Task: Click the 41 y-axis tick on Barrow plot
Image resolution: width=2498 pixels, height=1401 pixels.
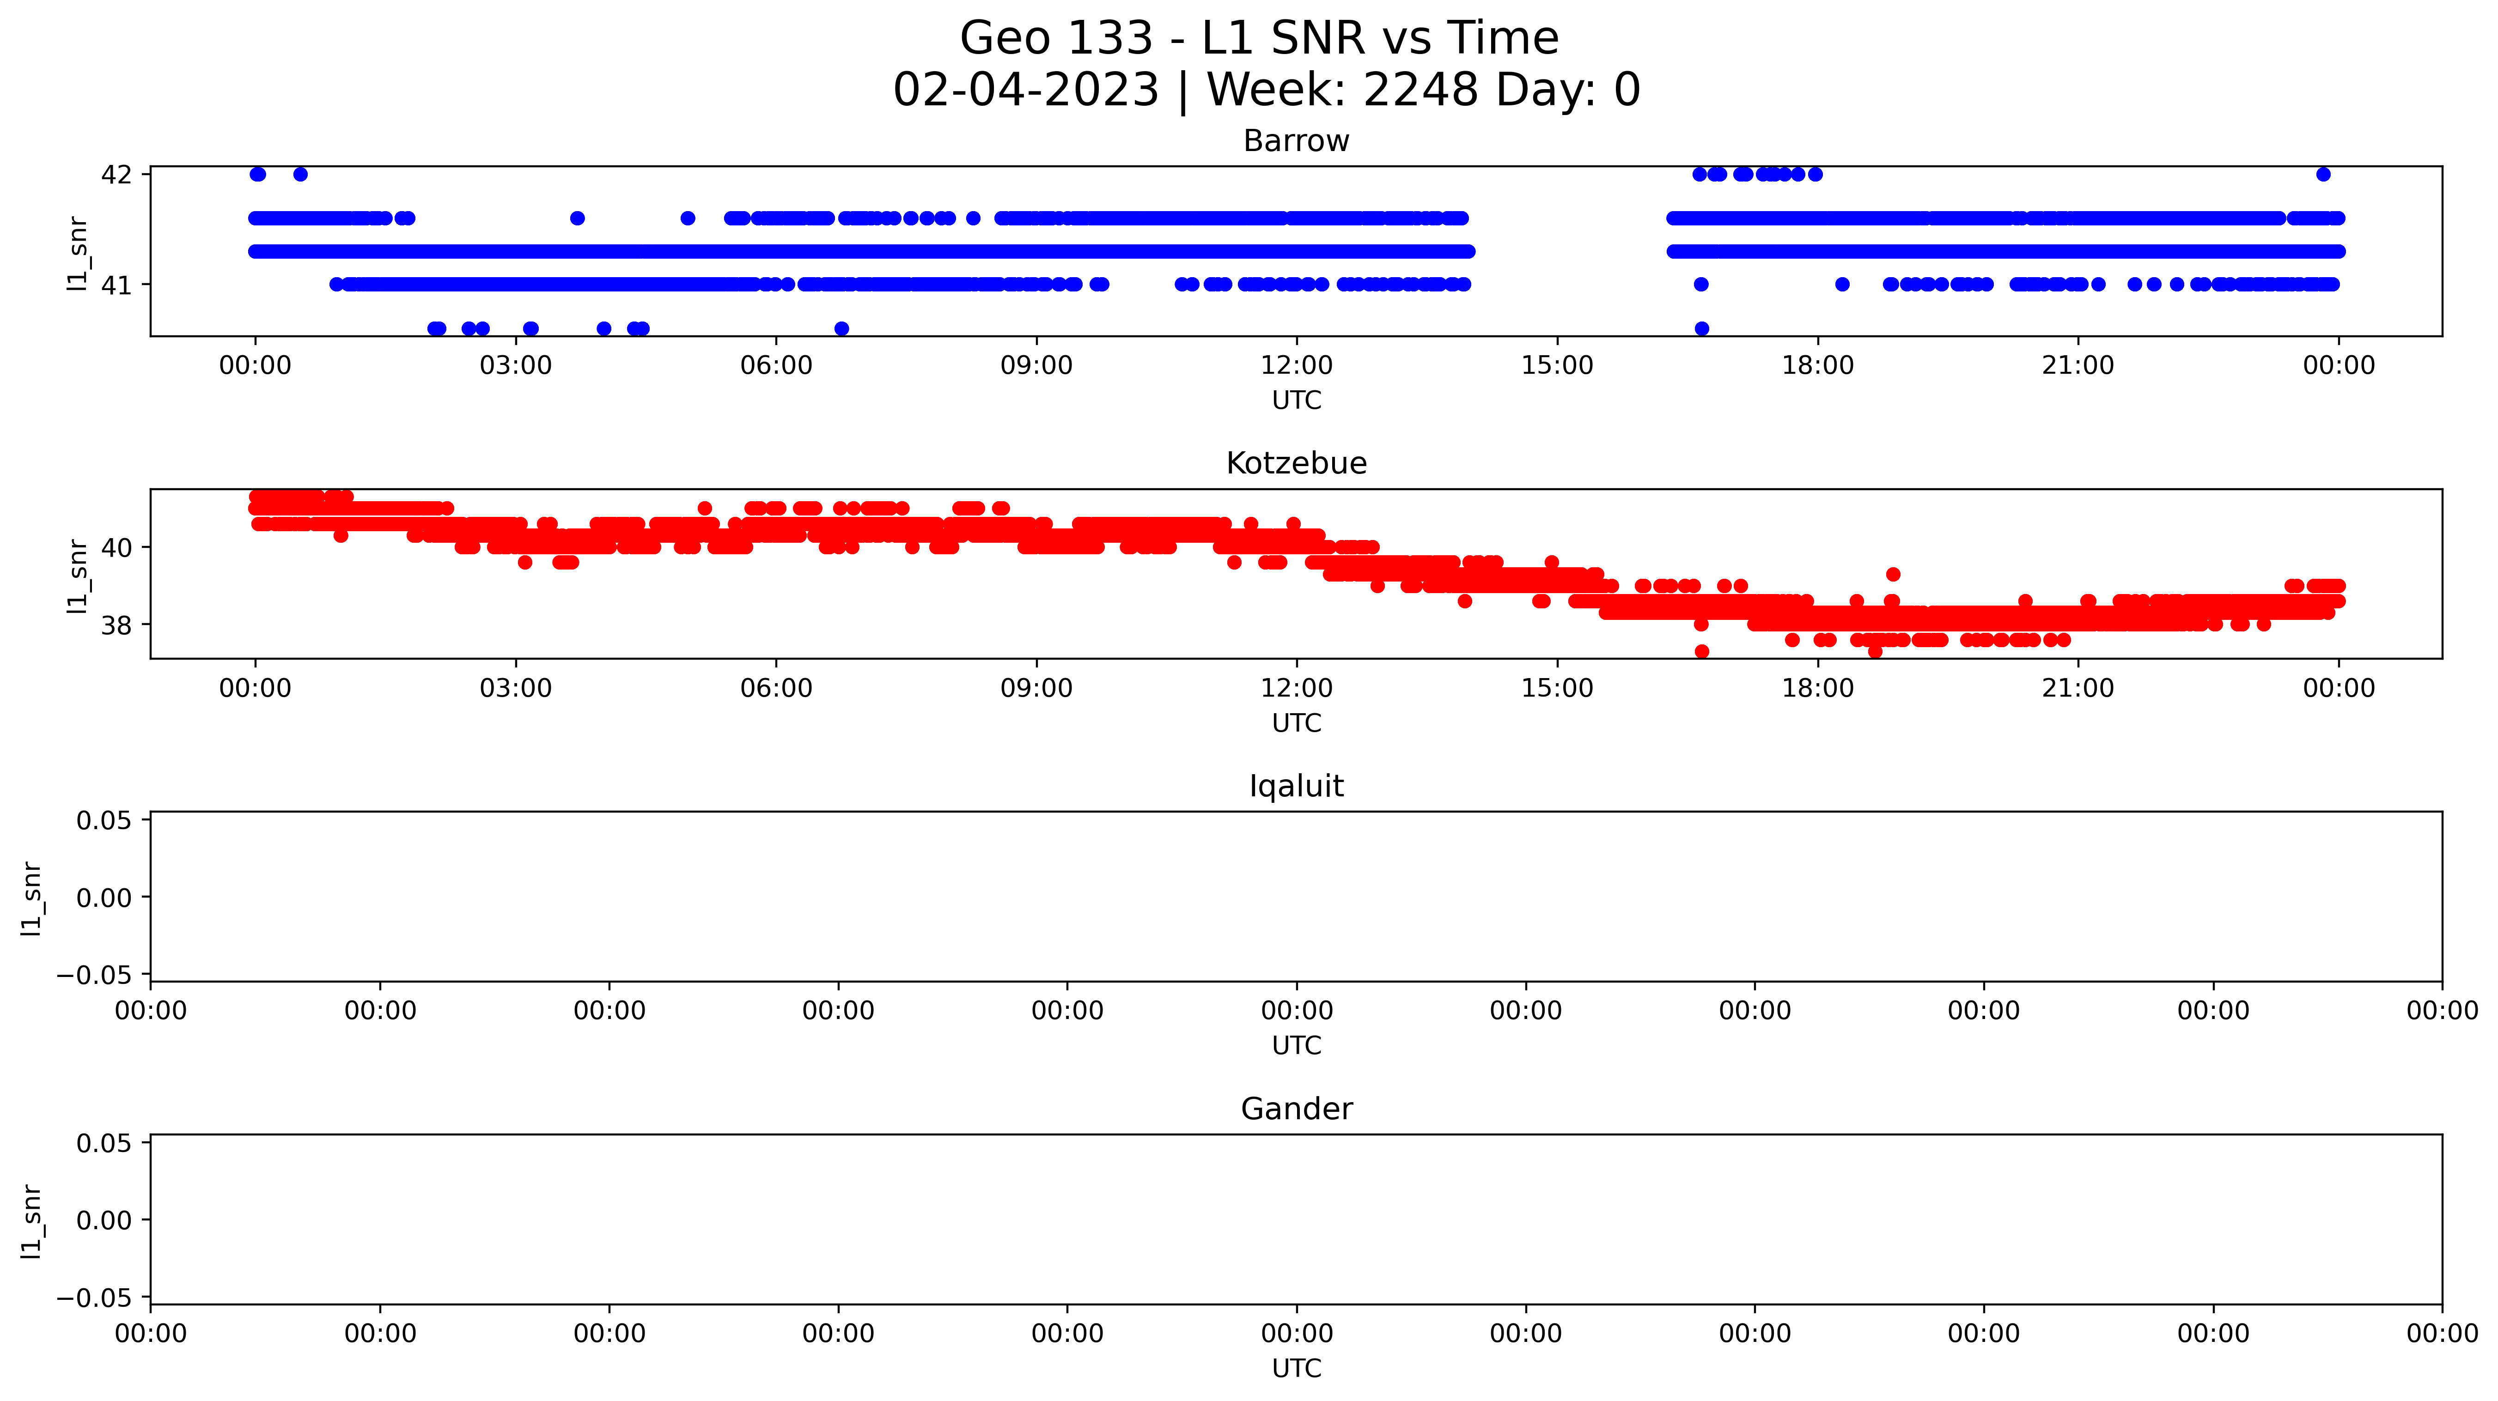Action: pos(116,285)
